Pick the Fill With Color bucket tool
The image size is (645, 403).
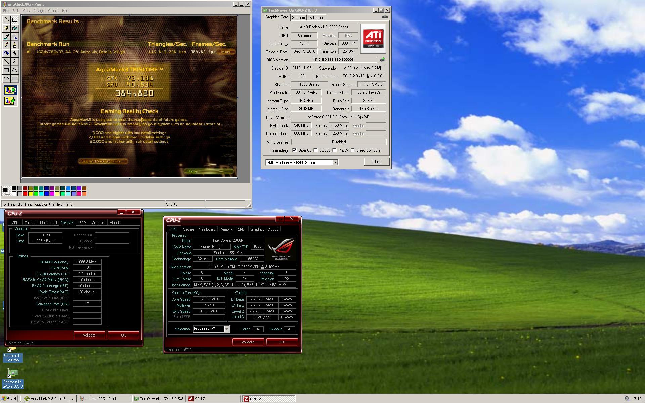pos(15,28)
